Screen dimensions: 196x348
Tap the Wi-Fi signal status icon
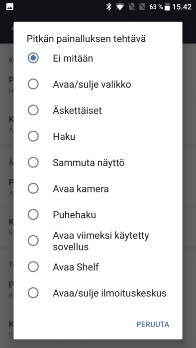point(120,7)
